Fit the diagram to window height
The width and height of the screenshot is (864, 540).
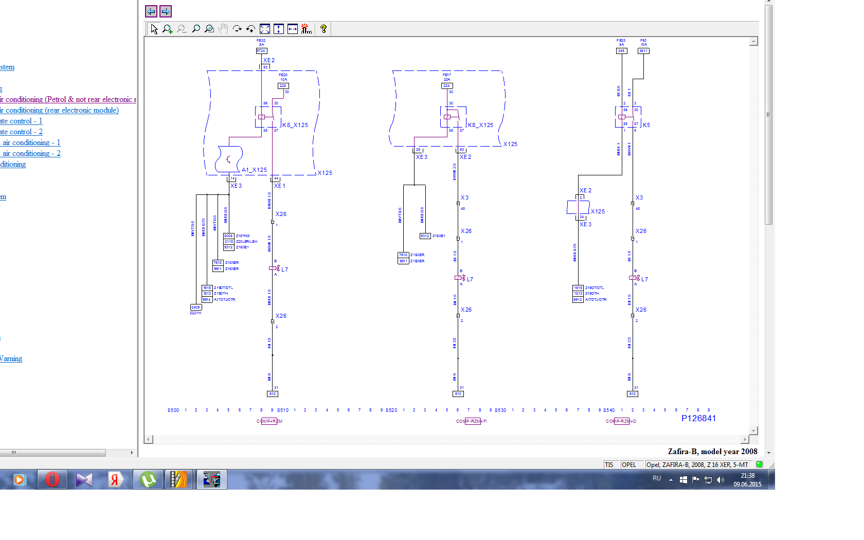tap(279, 29)
